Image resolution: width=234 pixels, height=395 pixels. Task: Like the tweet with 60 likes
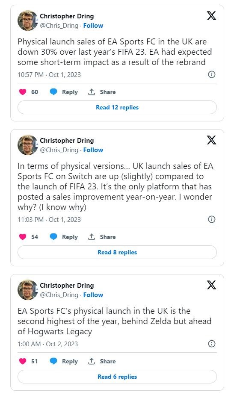click(23, 92)
